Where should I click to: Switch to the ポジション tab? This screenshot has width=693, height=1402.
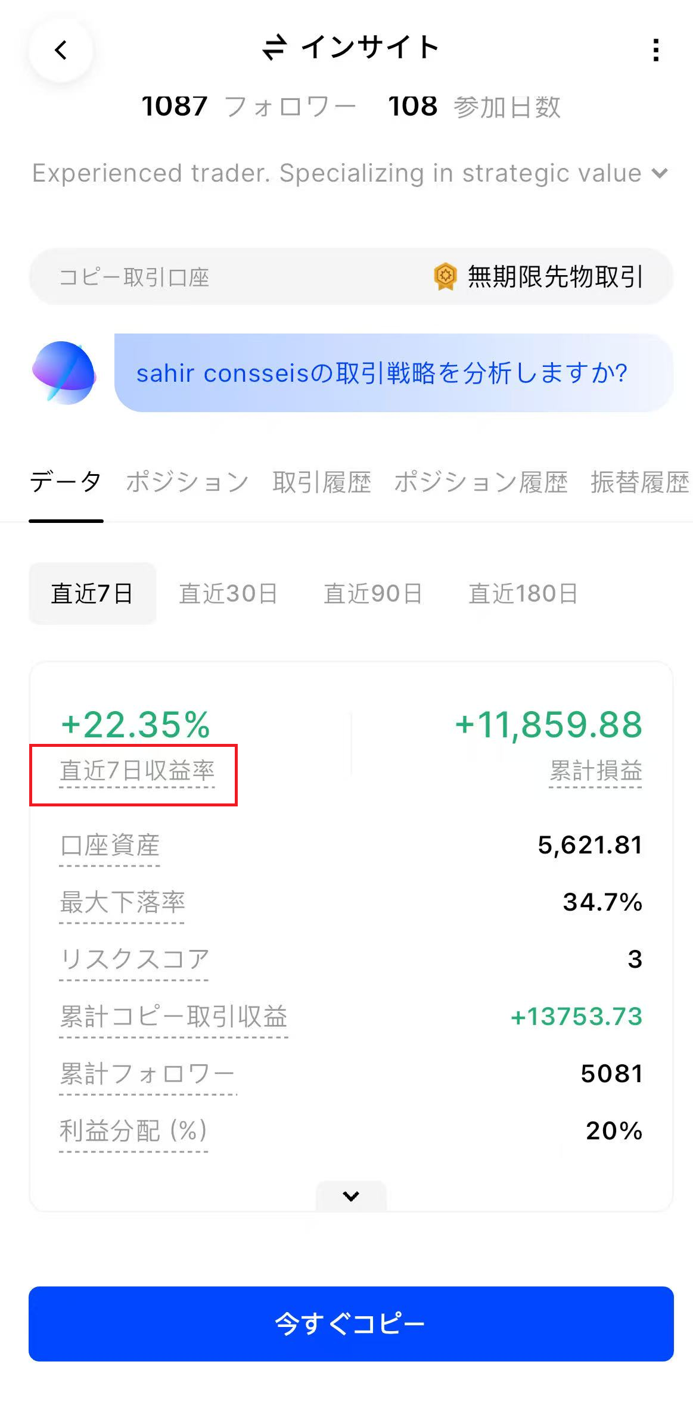pos(187,482)
